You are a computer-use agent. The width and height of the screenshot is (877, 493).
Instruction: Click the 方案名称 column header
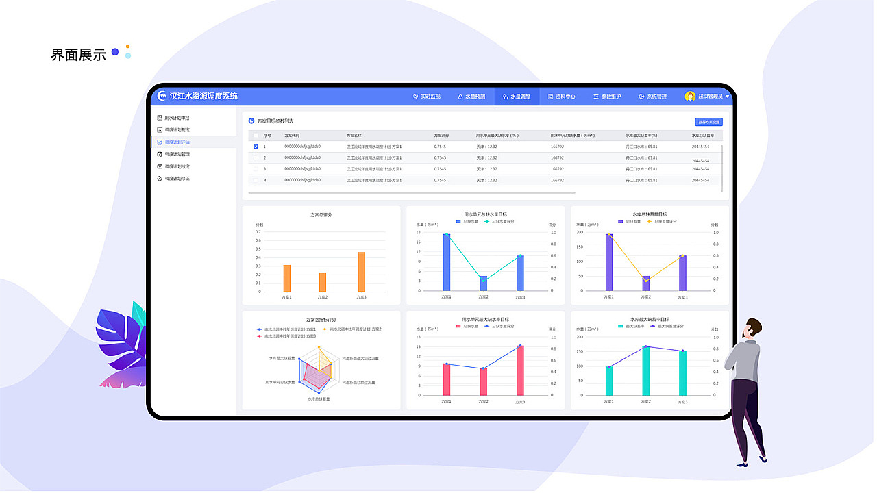(354, 136)
